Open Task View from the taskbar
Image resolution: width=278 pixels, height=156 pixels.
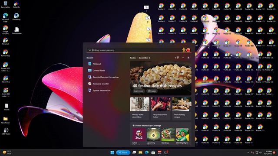coord(134,153)
